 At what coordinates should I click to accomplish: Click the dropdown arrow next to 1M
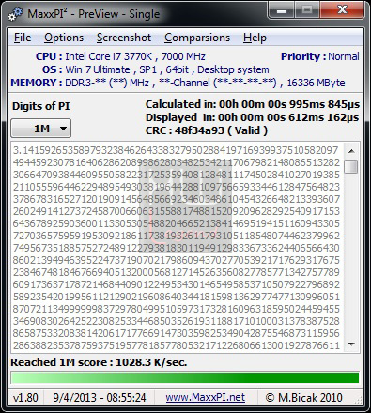tap(63, 129)
